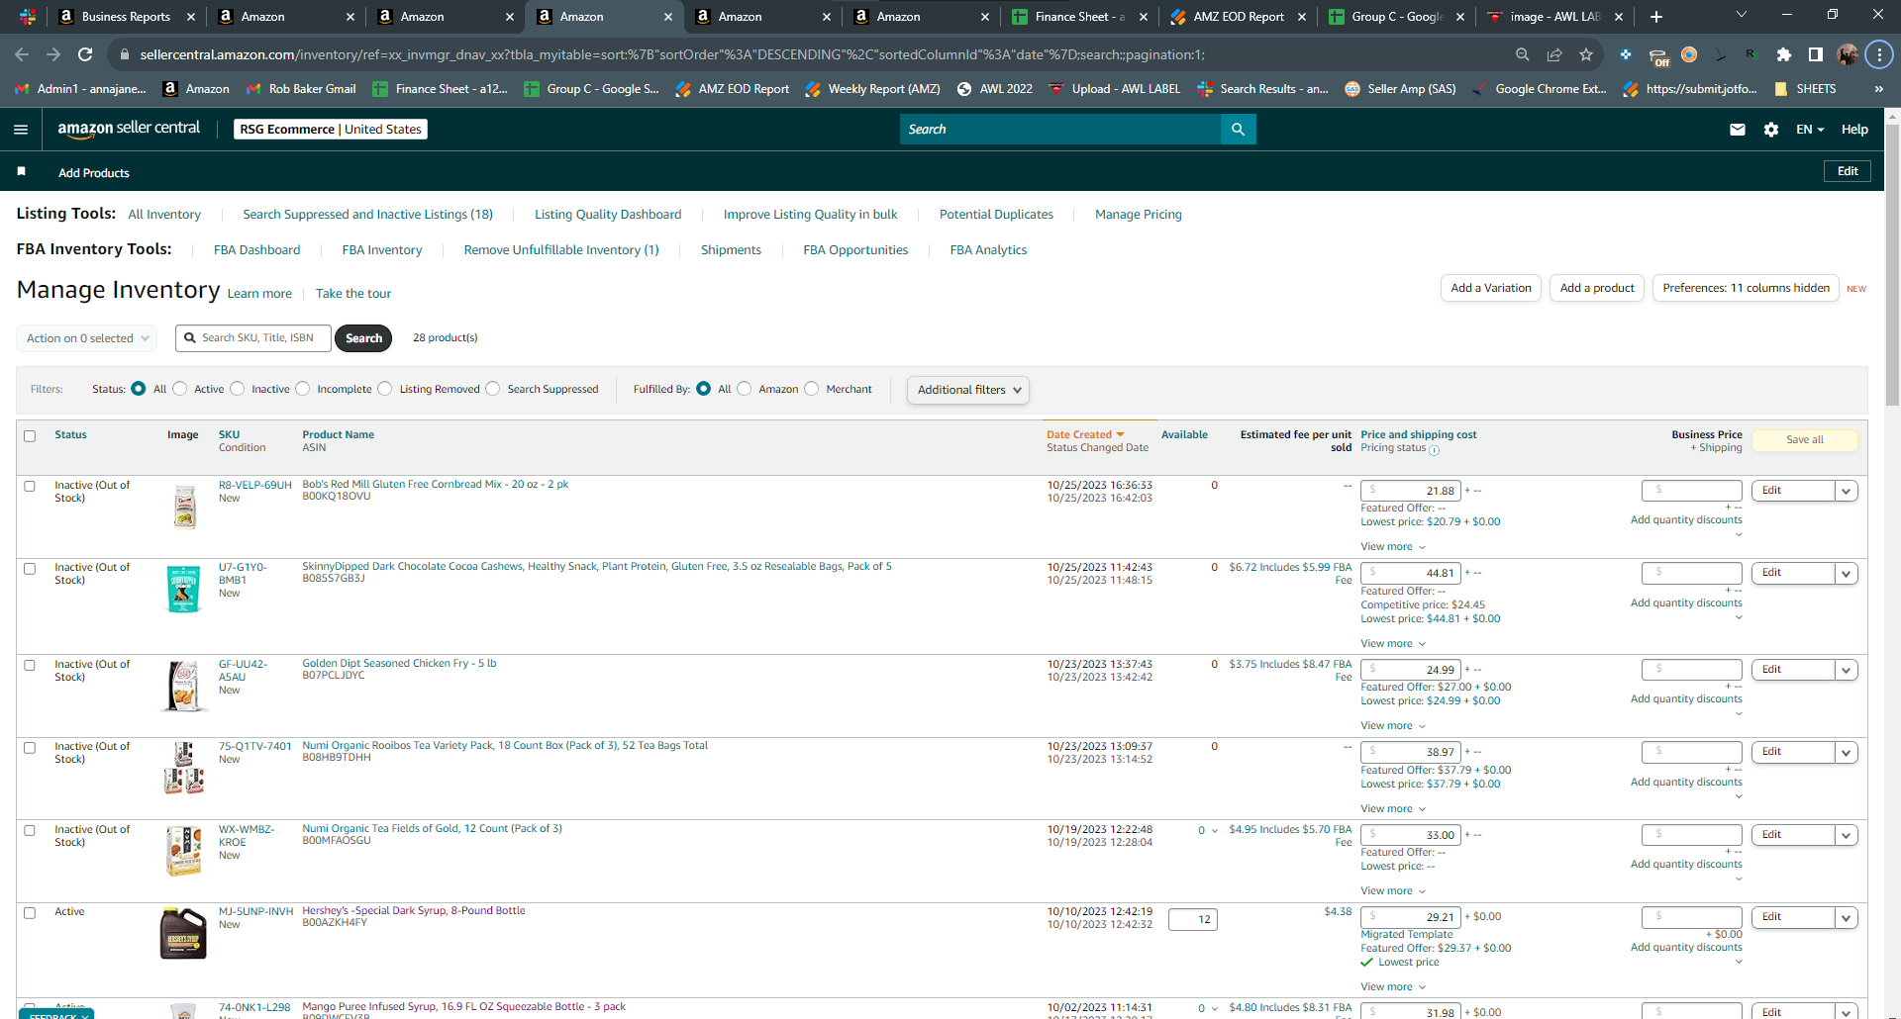Click the search magnifier button in Seller Central
Image resolution: width=1901 pixels, height=1019 pixels.
tap(1238, 130)
